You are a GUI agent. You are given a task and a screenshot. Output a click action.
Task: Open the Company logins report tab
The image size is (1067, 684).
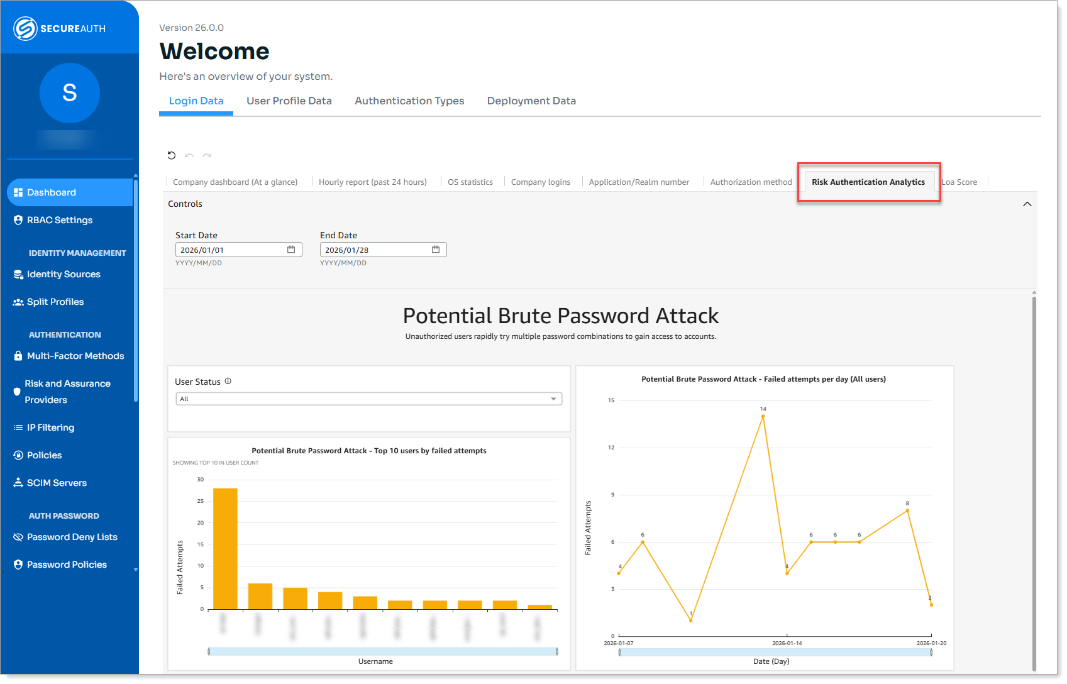pos(540,182)
